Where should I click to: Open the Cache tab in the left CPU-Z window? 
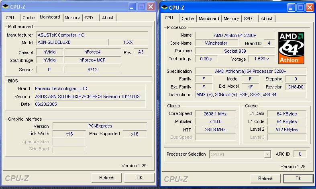tap(29, 18)
